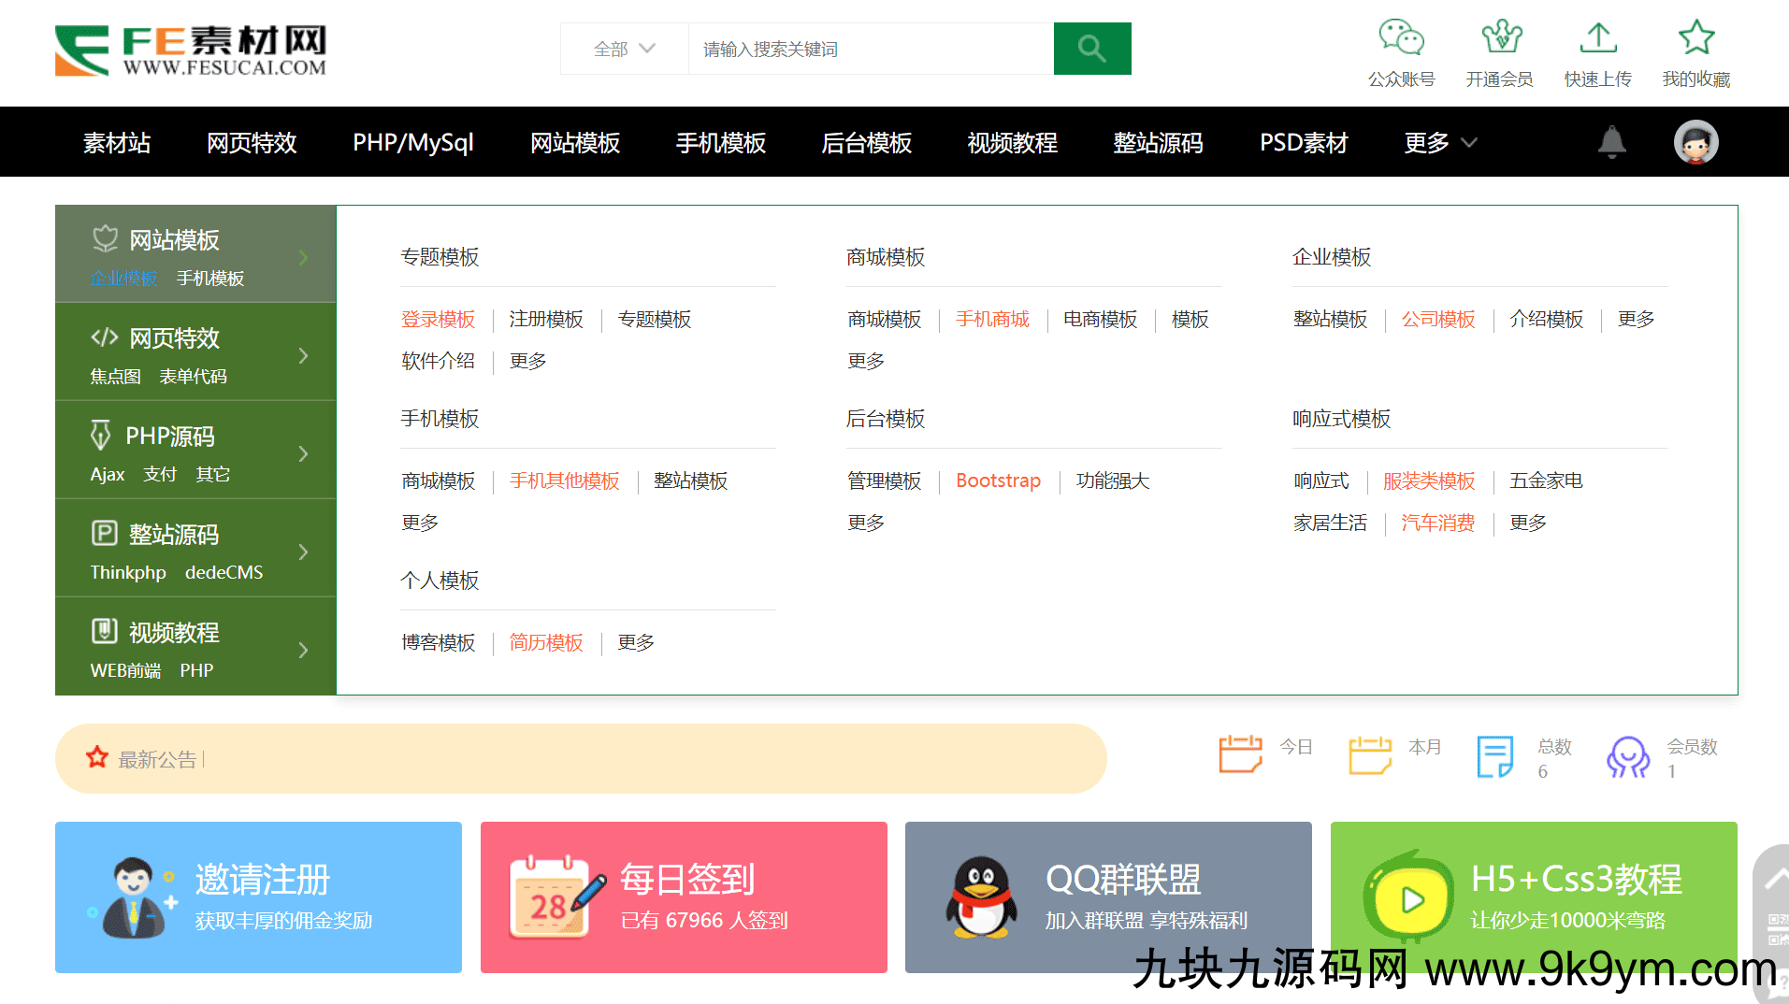Image resolution: width=1789 pixels, height=1004 pixels.
Task: Open the 全部 search category dropdown
Action: click(624, 49)
